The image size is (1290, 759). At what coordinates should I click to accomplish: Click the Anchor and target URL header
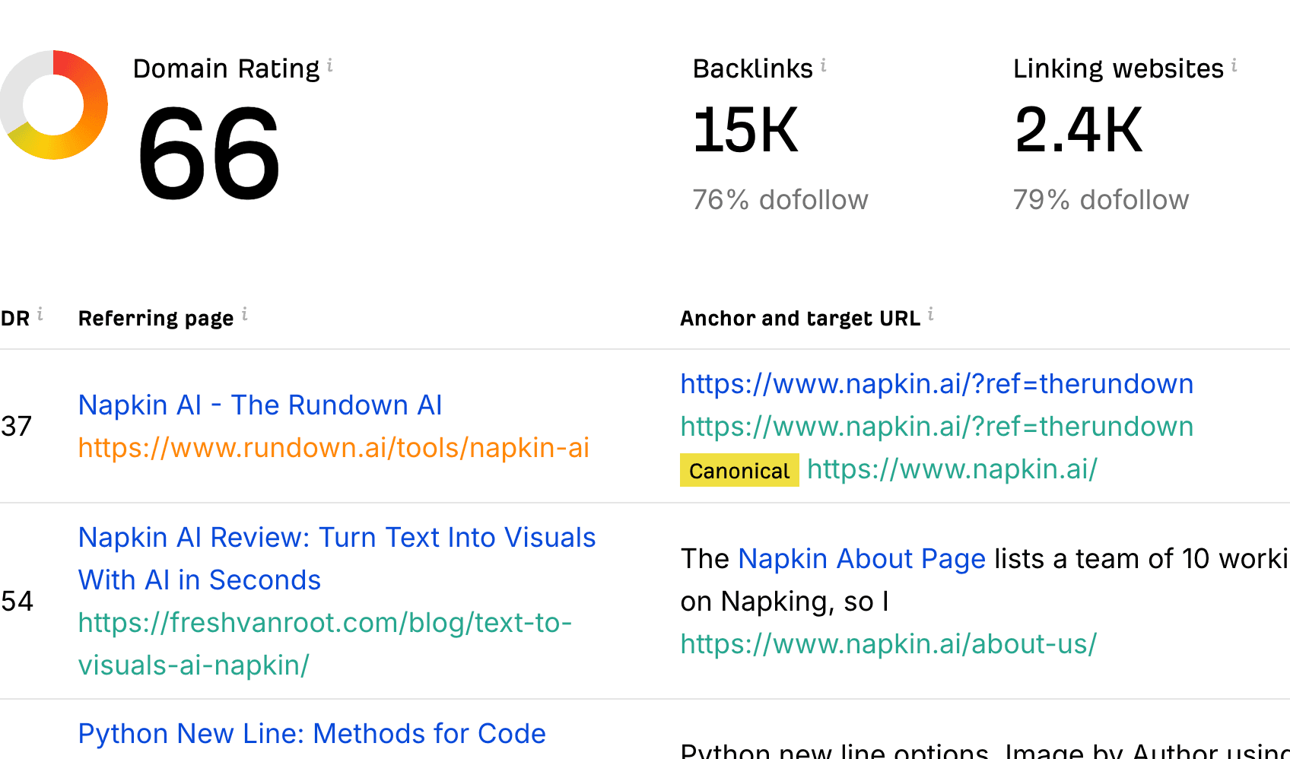click(x=800, y=319)
